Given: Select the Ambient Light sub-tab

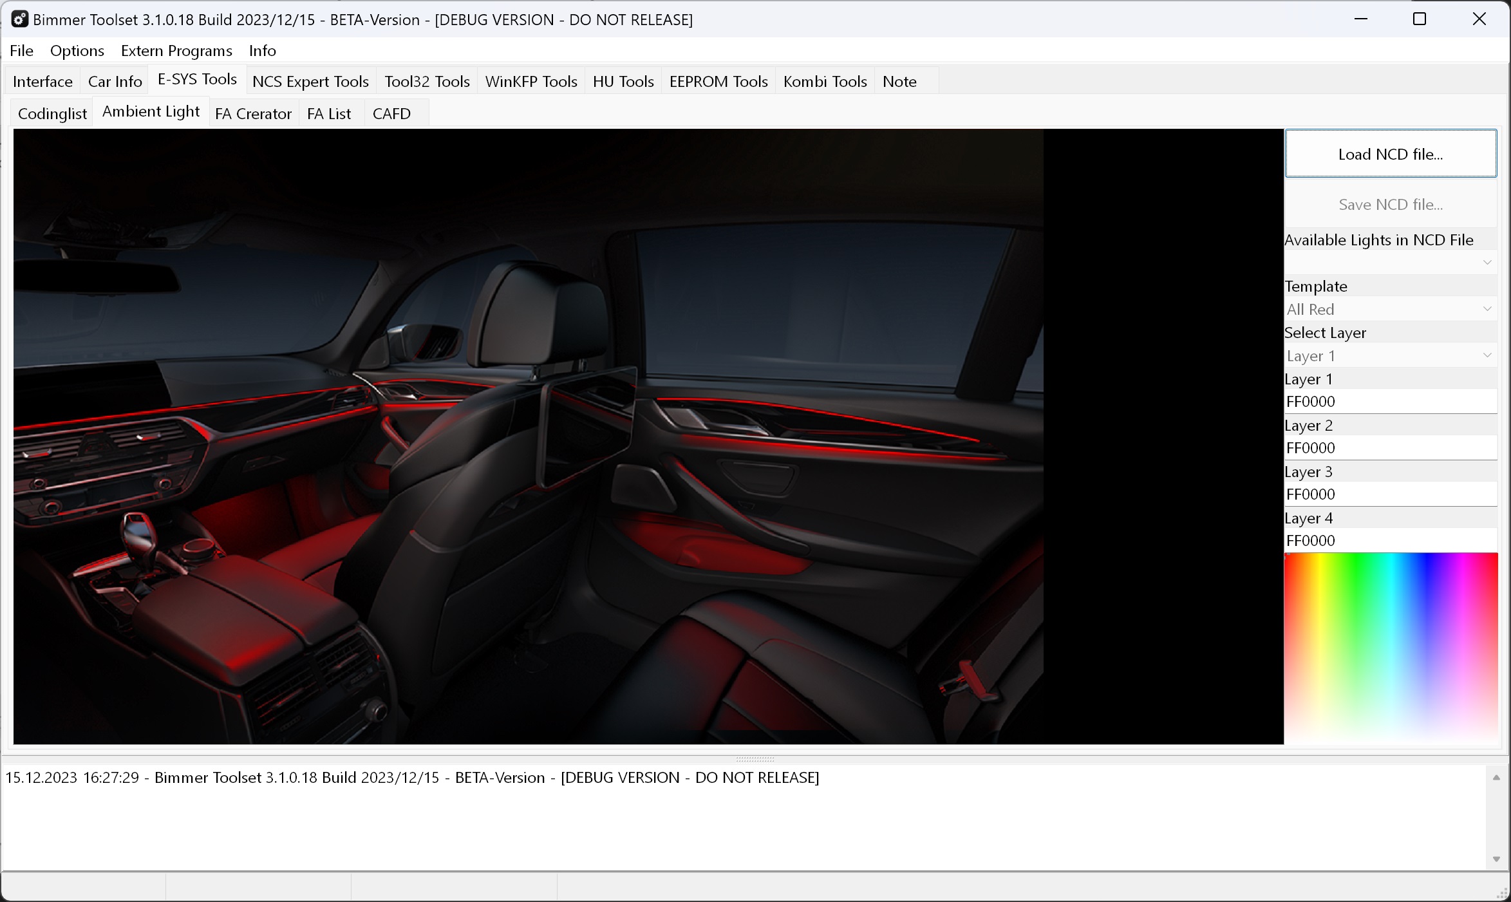Looking at the screenshot, I should click(151, 111).
